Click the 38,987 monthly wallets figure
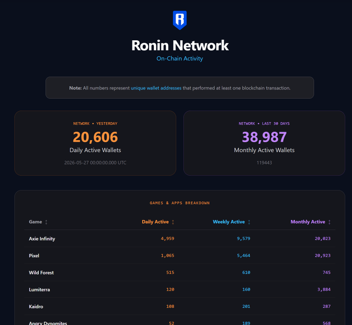The image size is (352, 325). point(264,137)
